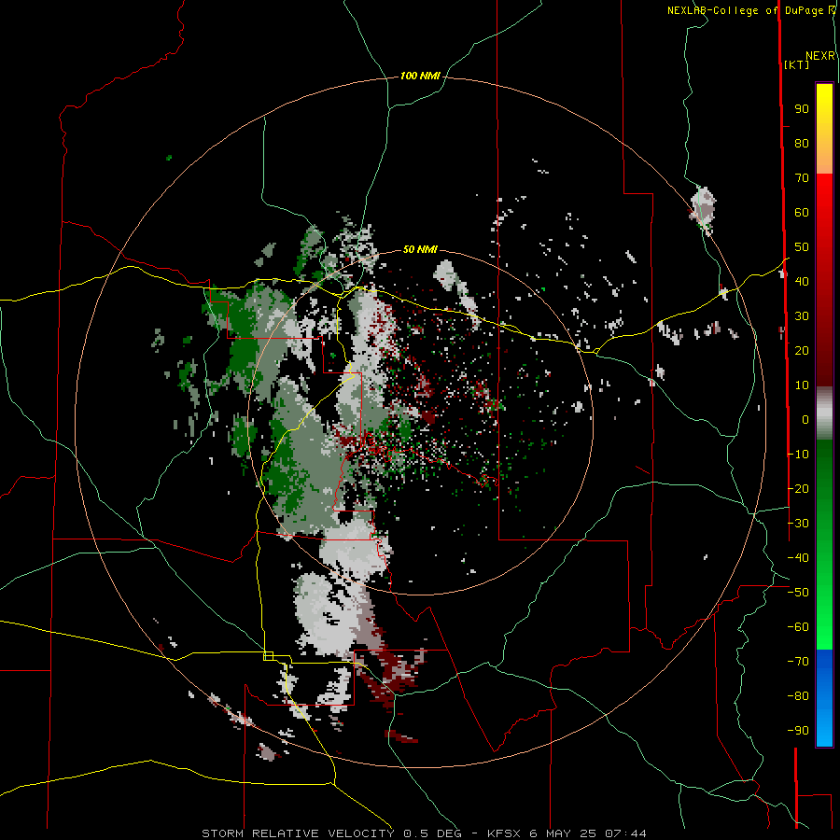Viewport: 840px width, 840px height.
Task: Click the "-50" scale value
Action: tap(798, 593)
